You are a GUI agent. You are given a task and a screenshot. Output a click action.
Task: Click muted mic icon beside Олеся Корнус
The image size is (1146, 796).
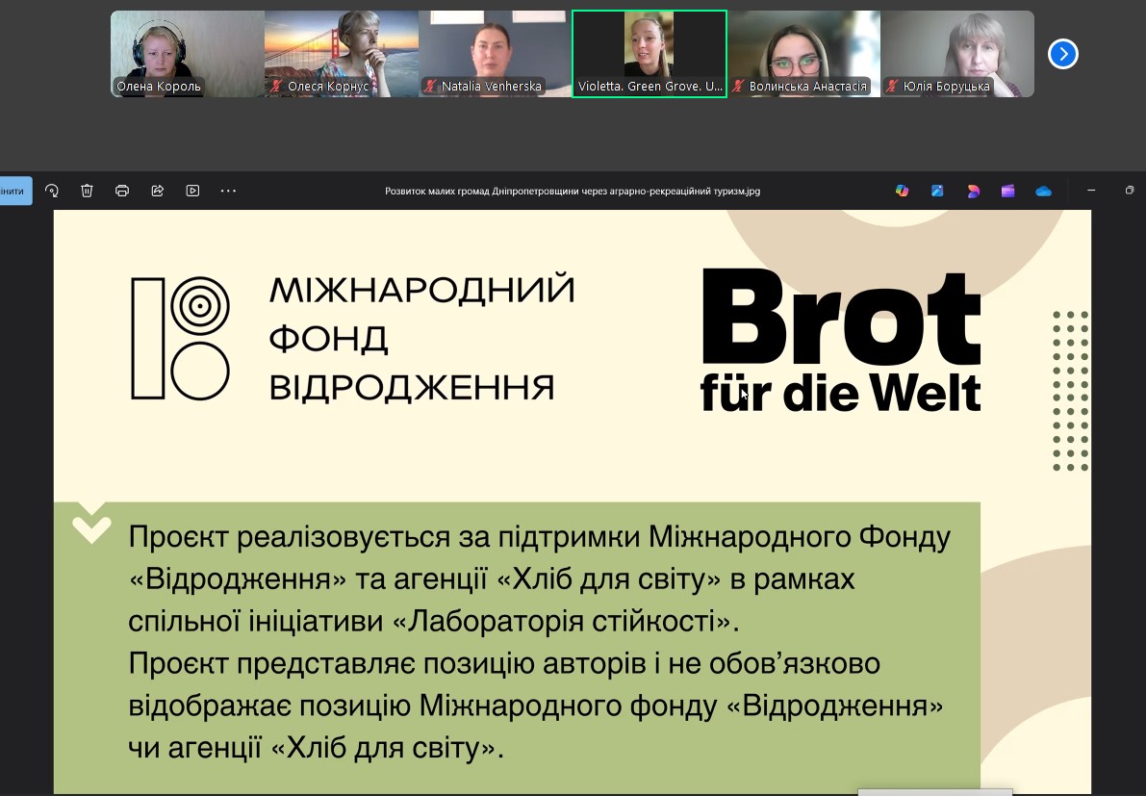(x=276, y=87)
